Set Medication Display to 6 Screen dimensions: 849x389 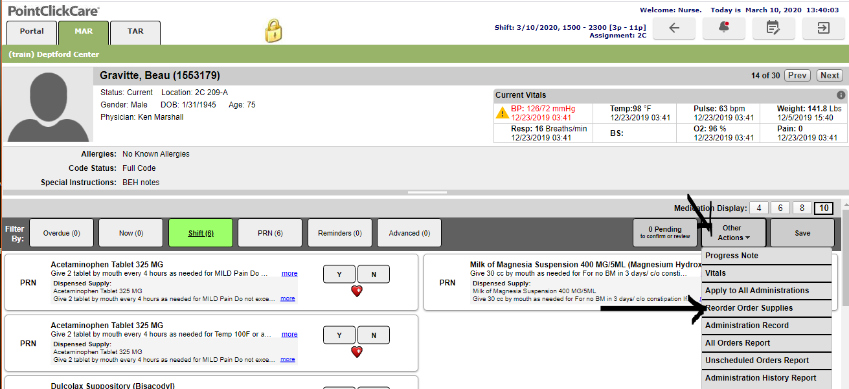[x=780, y=208]
